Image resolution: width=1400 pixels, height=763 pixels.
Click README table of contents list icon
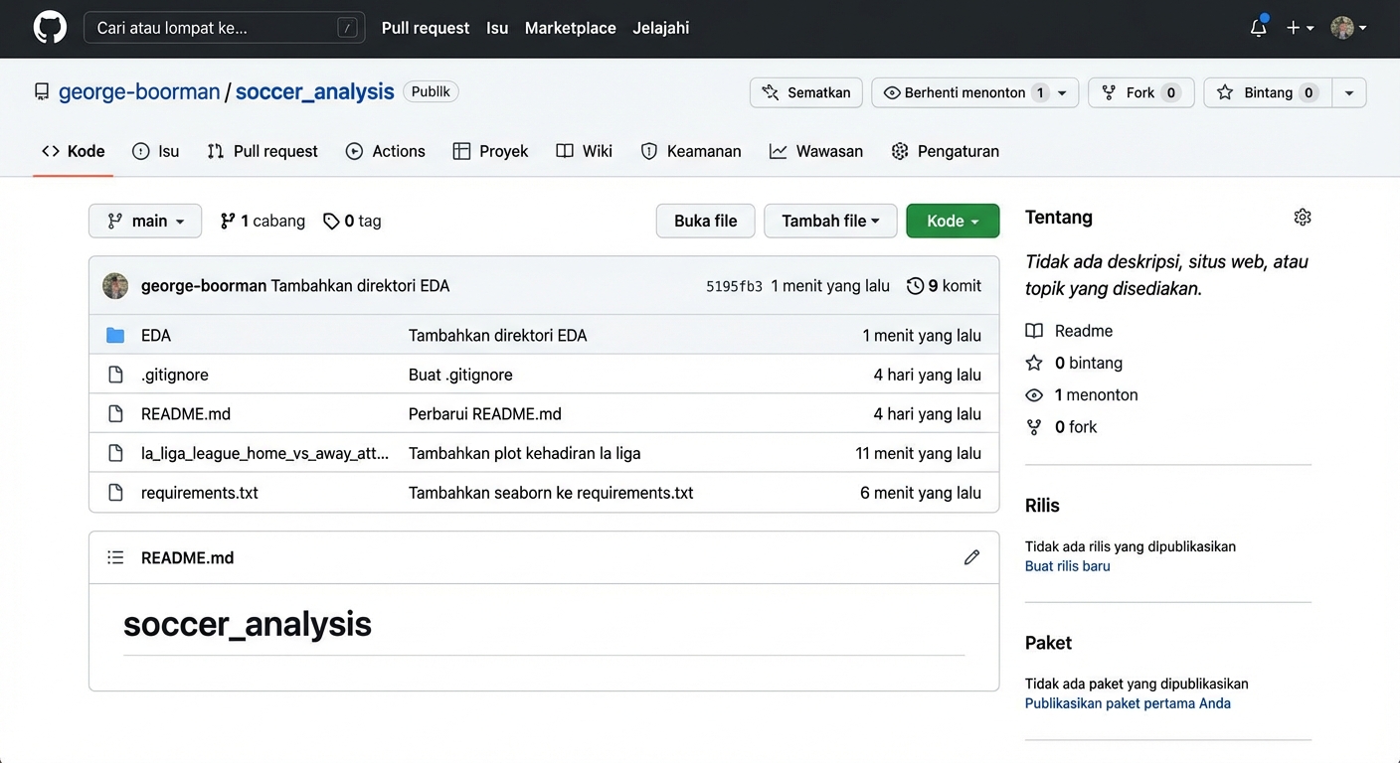[115, 558]
